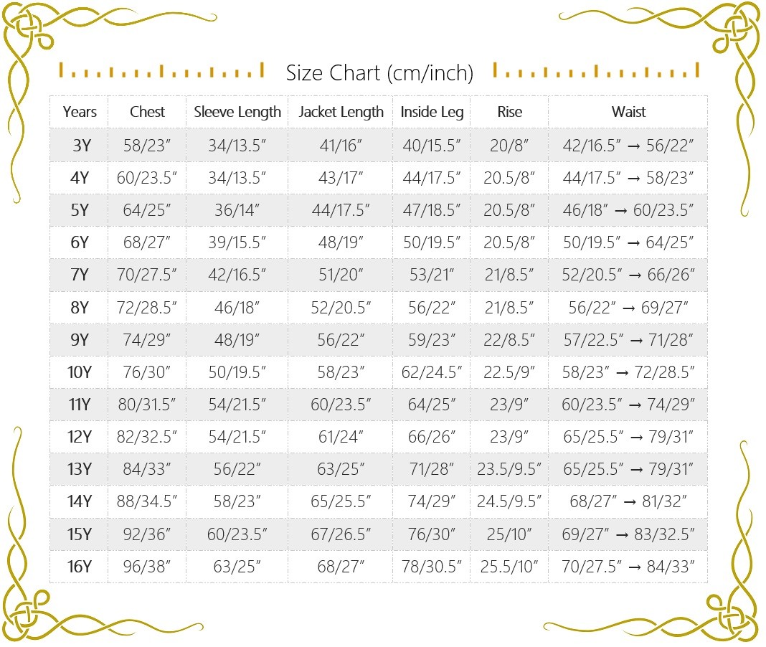The image size is (766, 647).
Task: Click the Rise column header
Action: (x=509, y=112)
